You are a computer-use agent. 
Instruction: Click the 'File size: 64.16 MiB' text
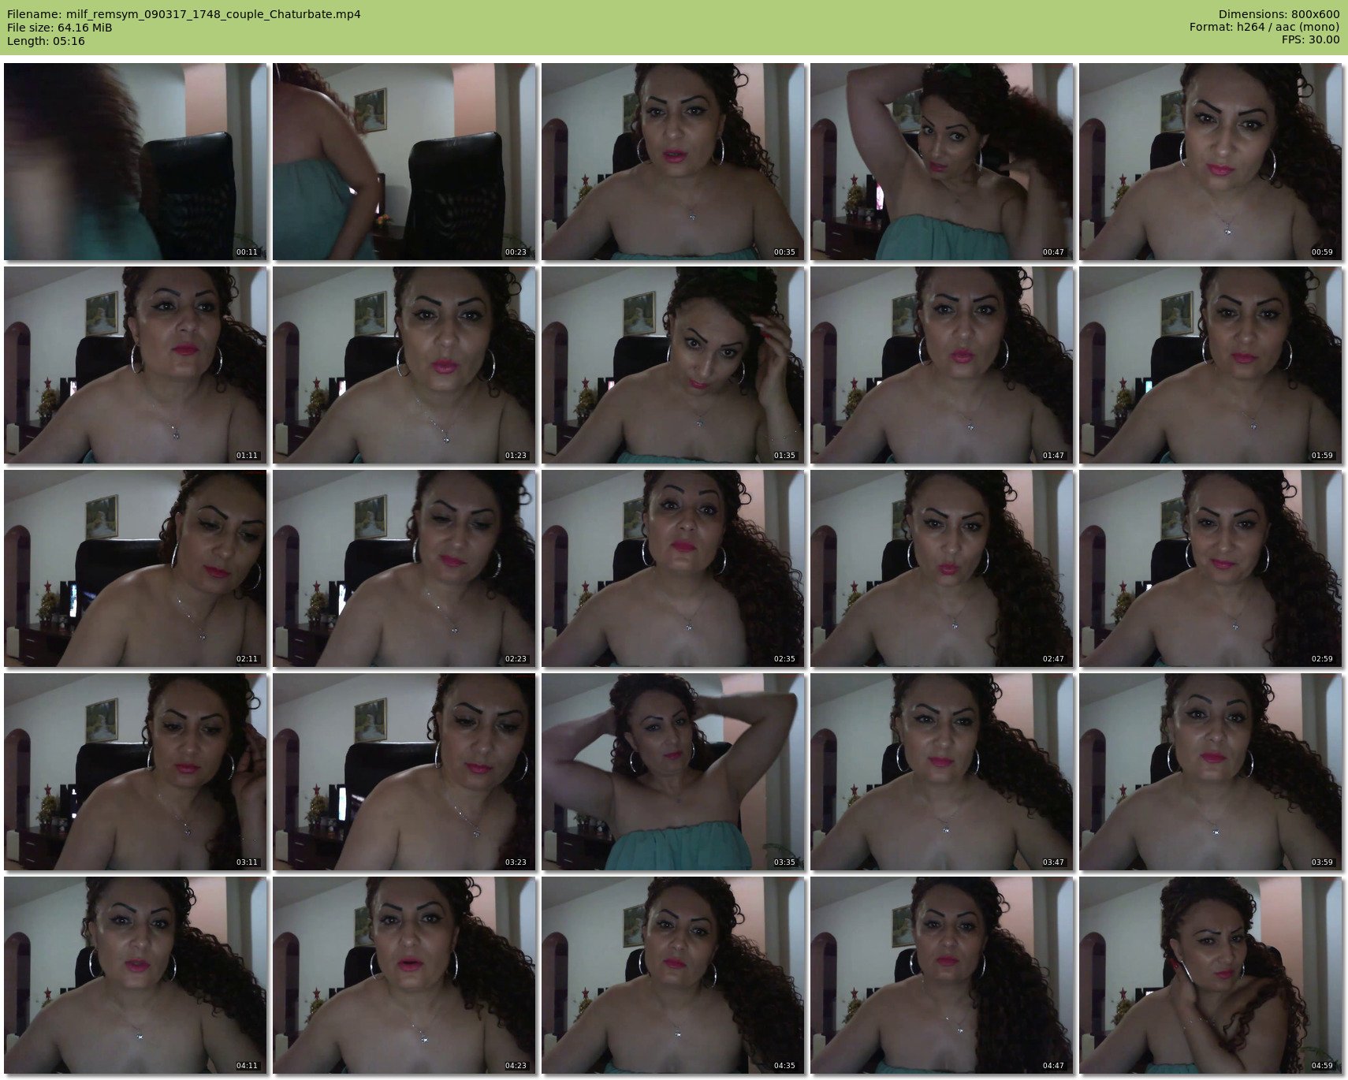coord(59,28)
